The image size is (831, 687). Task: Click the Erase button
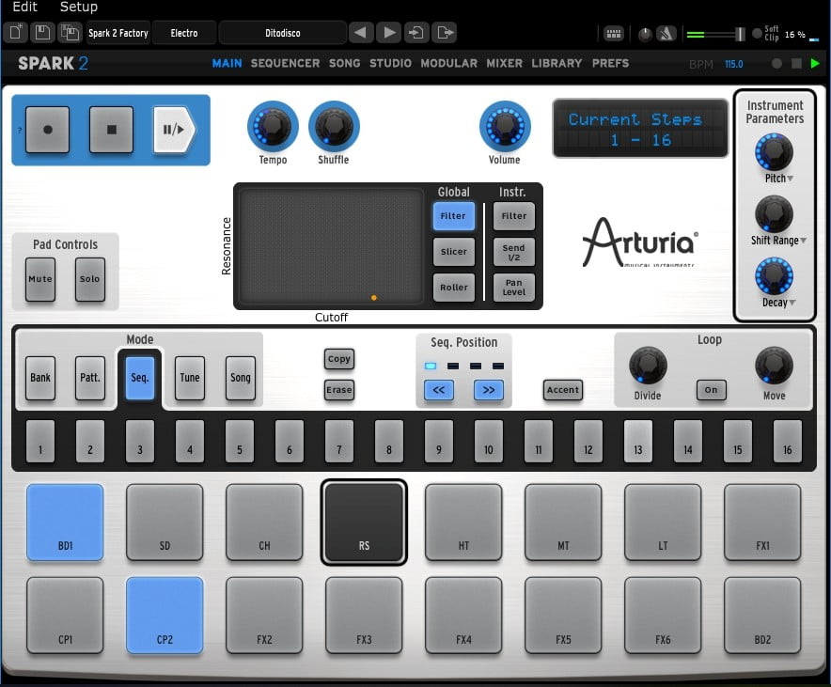pos(339,390)
